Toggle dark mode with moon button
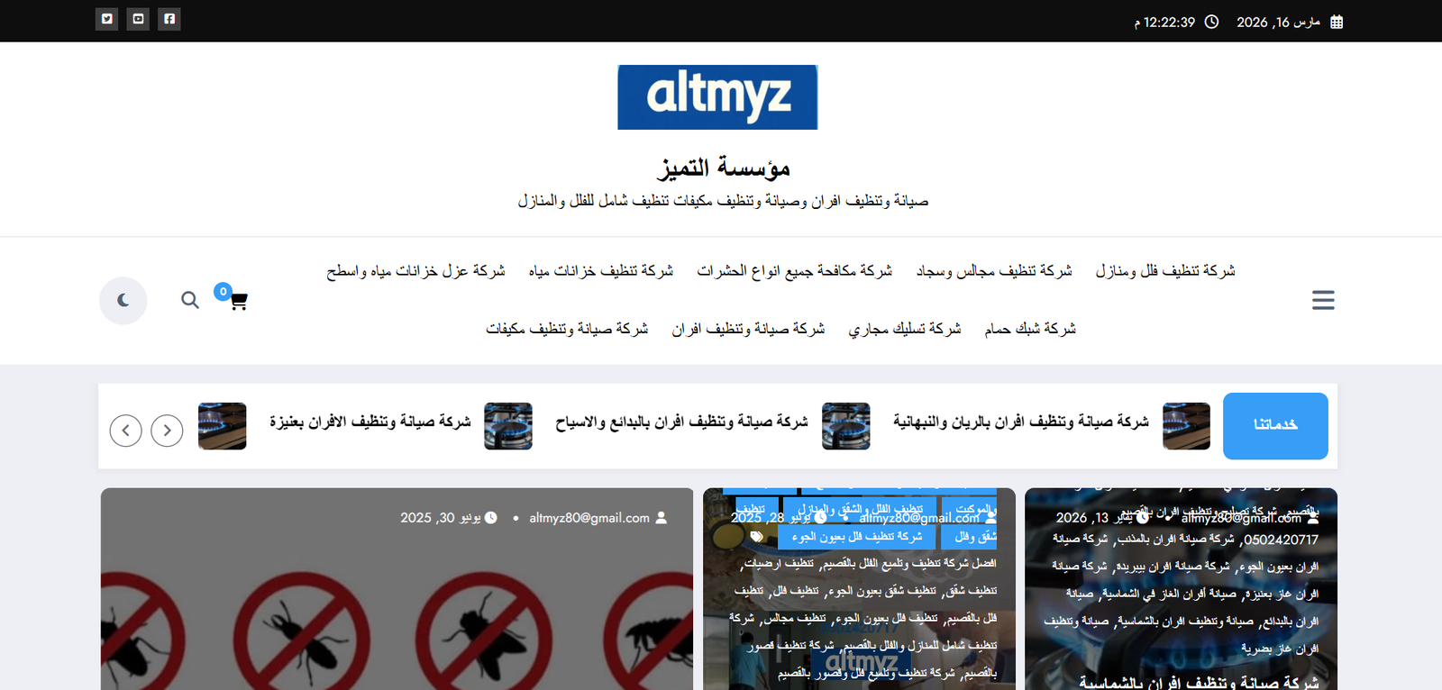This screenshot has width=1442, height=690. pyautogui.click(x=123, y=300)
